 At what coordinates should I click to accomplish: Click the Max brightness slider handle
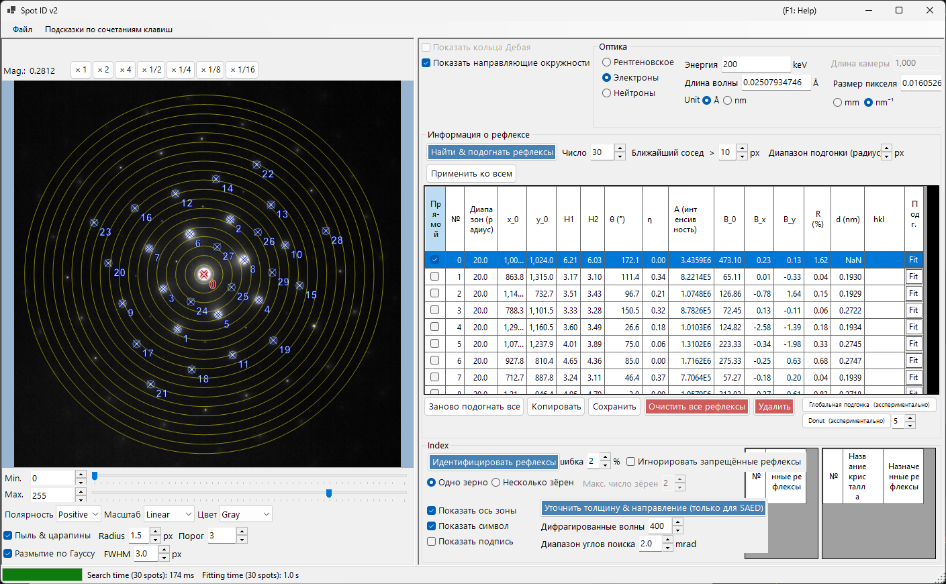[329, 493]
